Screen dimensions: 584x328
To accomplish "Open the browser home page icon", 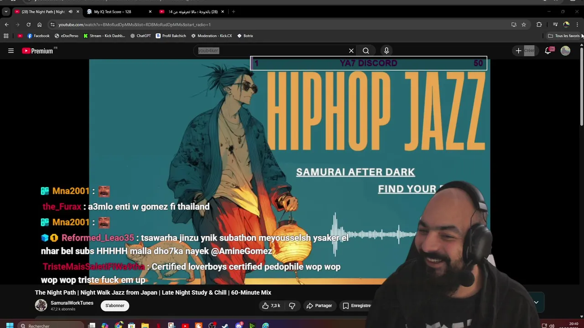I will (39, 25).
